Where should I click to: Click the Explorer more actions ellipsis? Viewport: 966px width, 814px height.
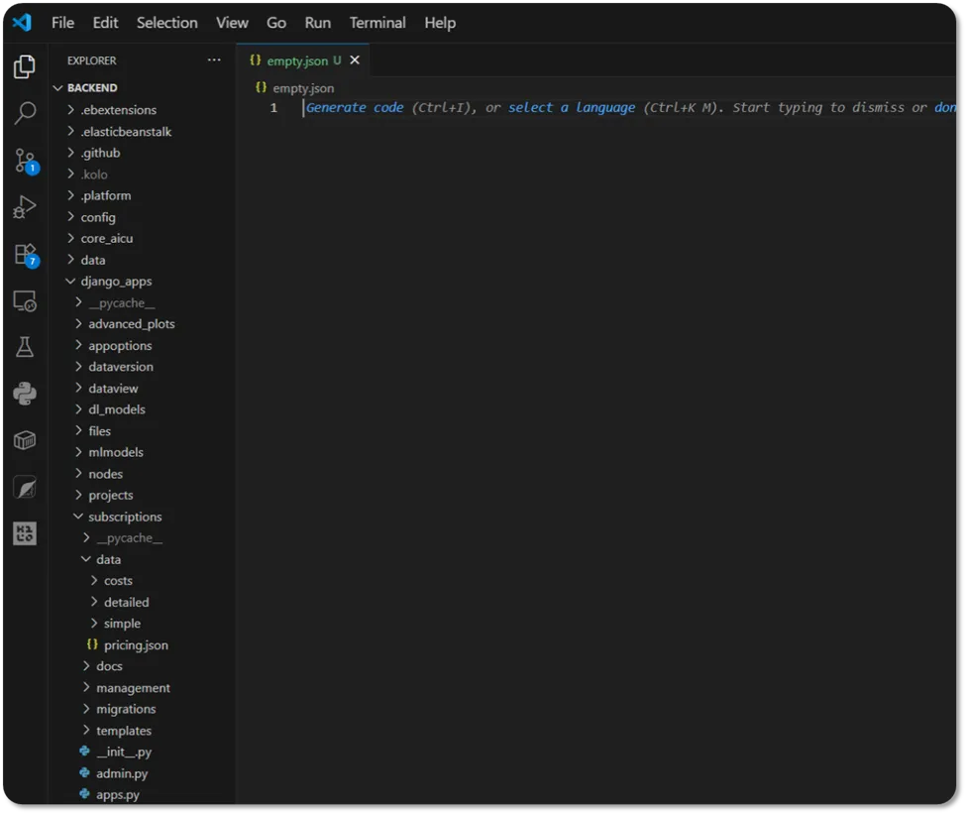pyautogui.click(x=214, y=60)
